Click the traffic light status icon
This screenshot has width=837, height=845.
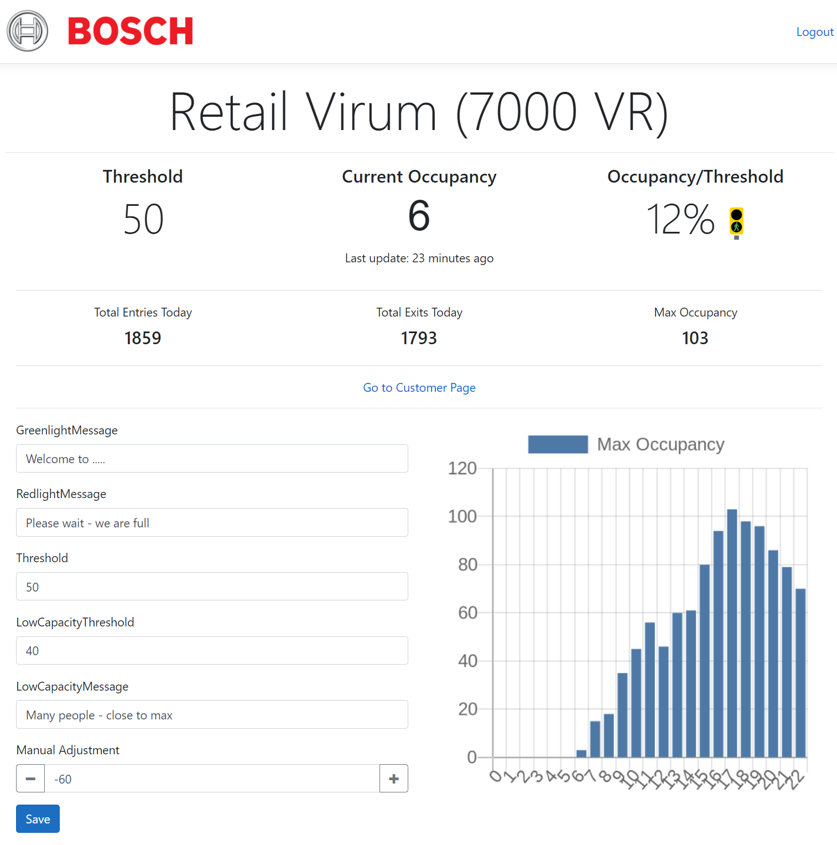[736, 223]
